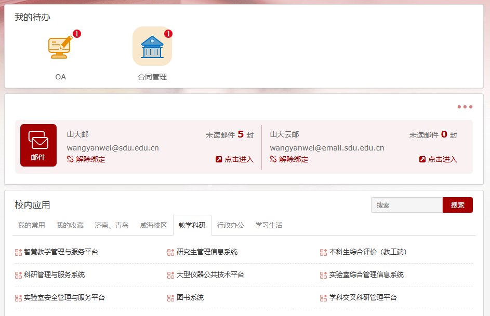Open the 学习生活 tab
This screenshot has height=316, width=490.
tap(269, 225)
